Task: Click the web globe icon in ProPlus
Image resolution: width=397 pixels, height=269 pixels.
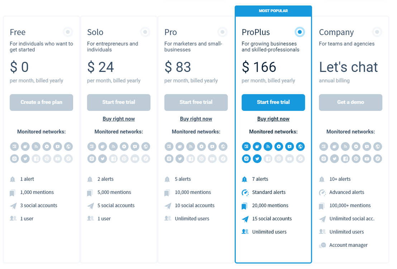Action: 300,146
